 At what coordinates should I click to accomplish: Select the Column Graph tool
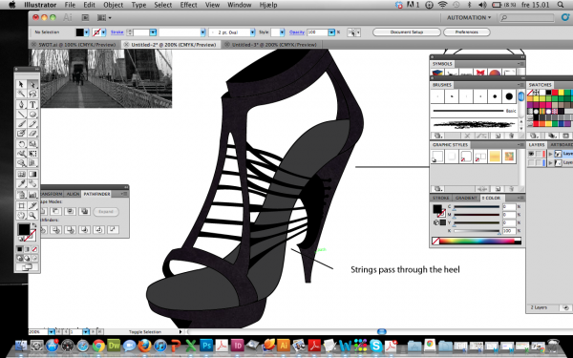click(32, 195)
